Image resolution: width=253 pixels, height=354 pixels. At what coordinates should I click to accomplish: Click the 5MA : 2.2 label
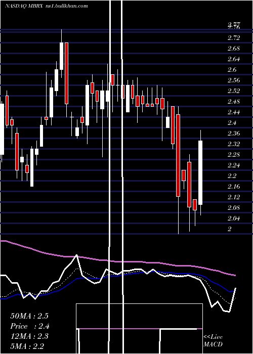(x=27, y=346)
